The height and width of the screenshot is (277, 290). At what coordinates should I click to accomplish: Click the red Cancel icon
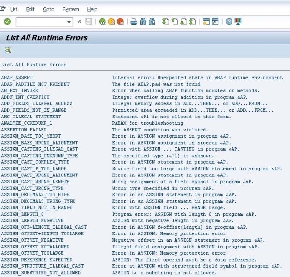[x=120, y=22]
